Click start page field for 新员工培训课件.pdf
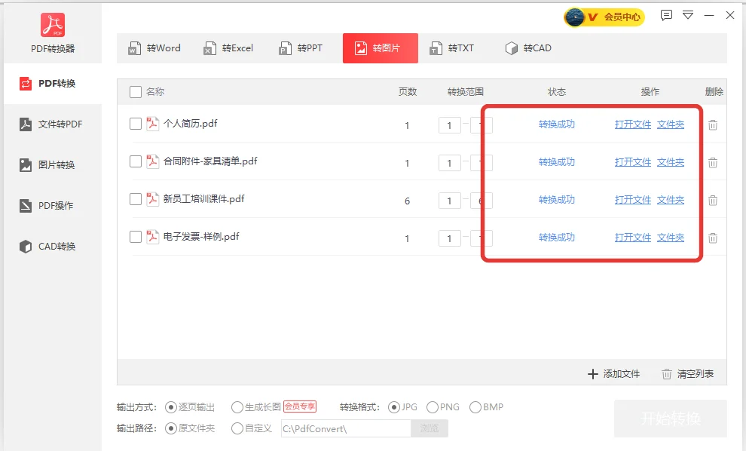This screenshot has width=746, height=451. click(x=450, y=201)
